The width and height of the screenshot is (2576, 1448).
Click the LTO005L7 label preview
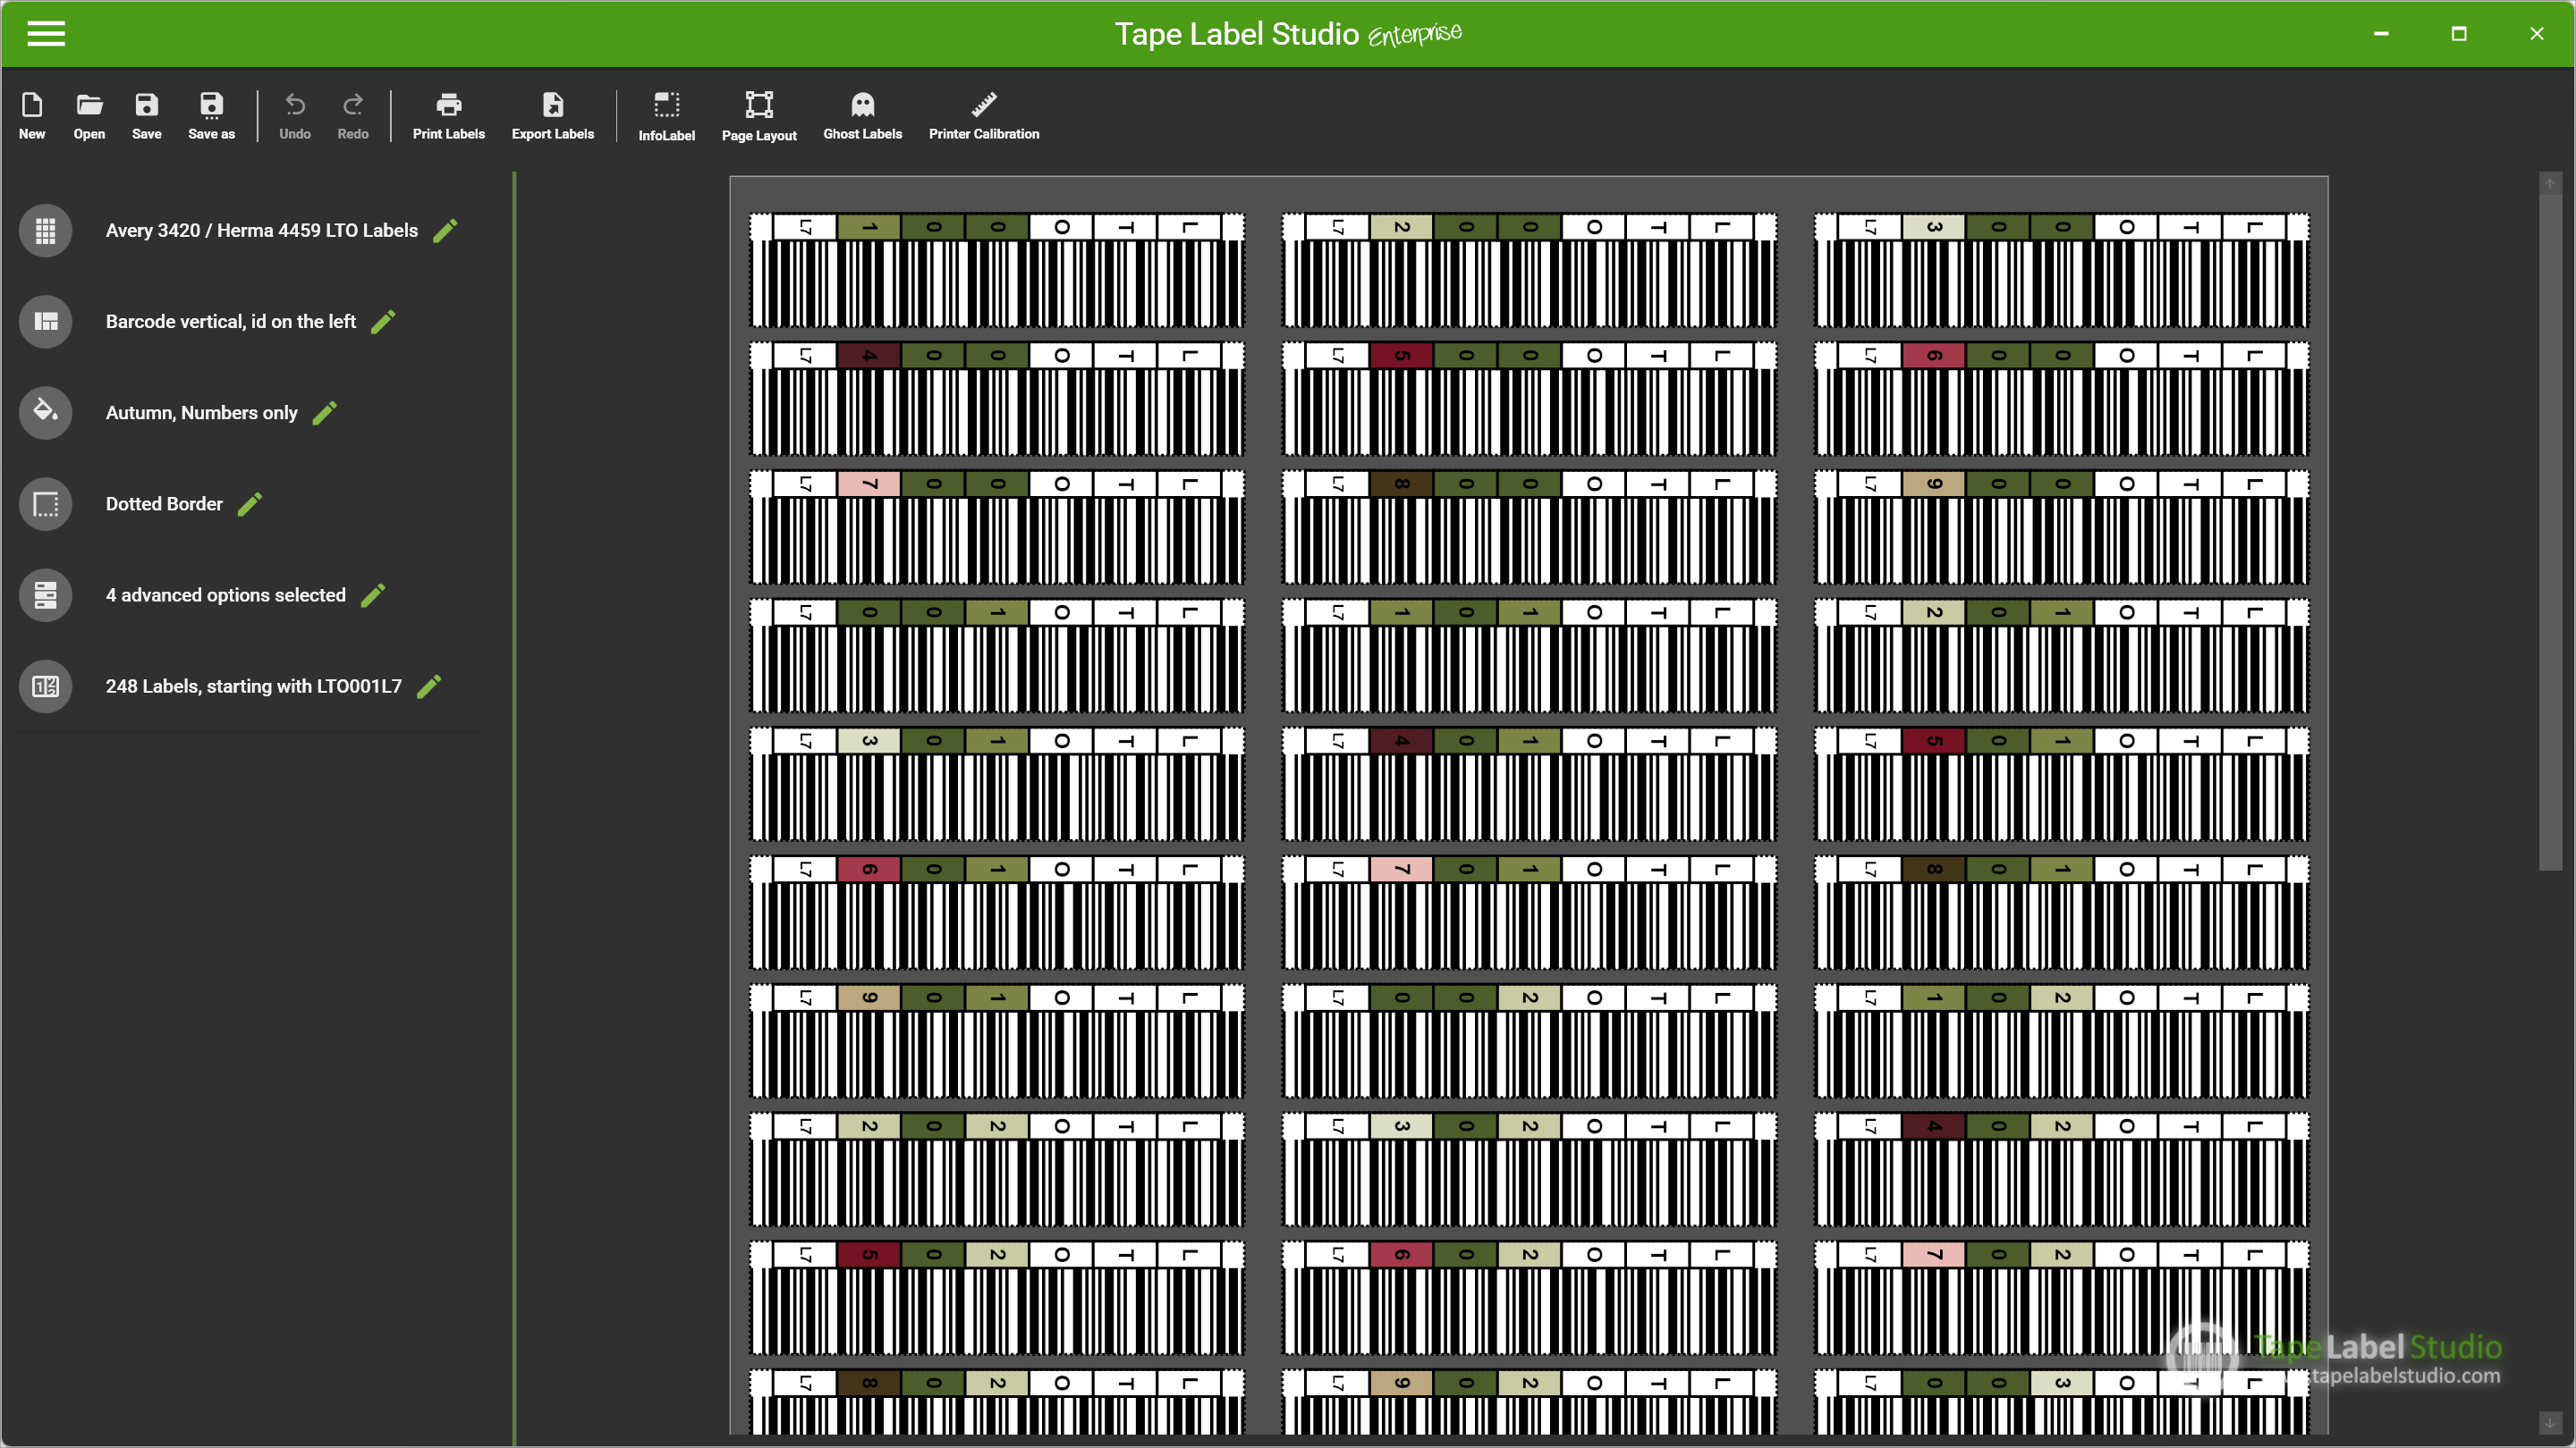point(1530,399)
